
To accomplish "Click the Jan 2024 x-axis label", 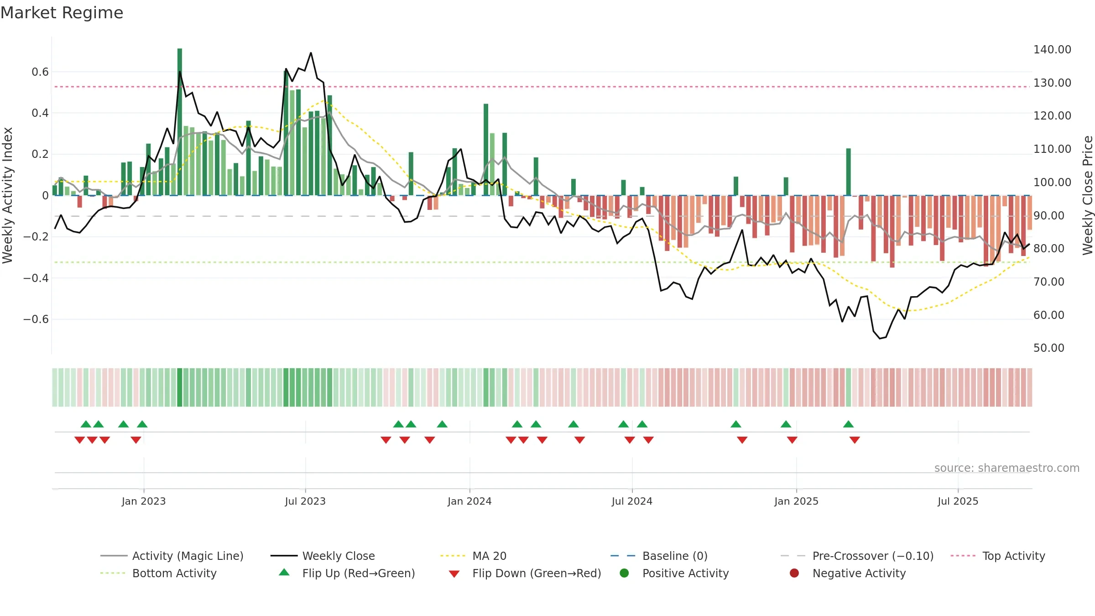I will (469, 501).
